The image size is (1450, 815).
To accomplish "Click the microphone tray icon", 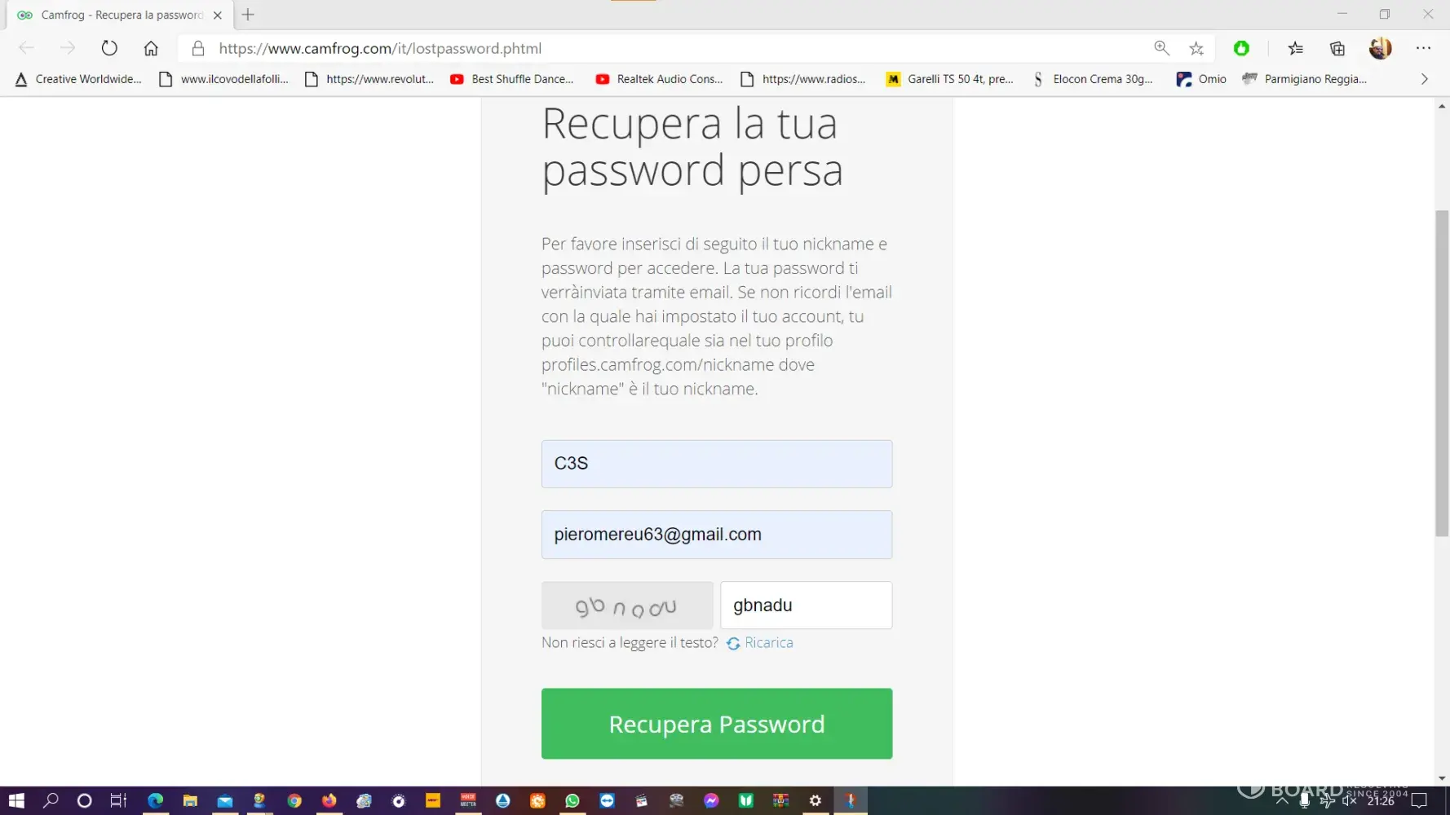I will (1305, 801).
